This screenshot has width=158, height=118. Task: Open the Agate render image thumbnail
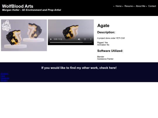tap(24, 35)
